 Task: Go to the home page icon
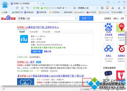[22, 8]
